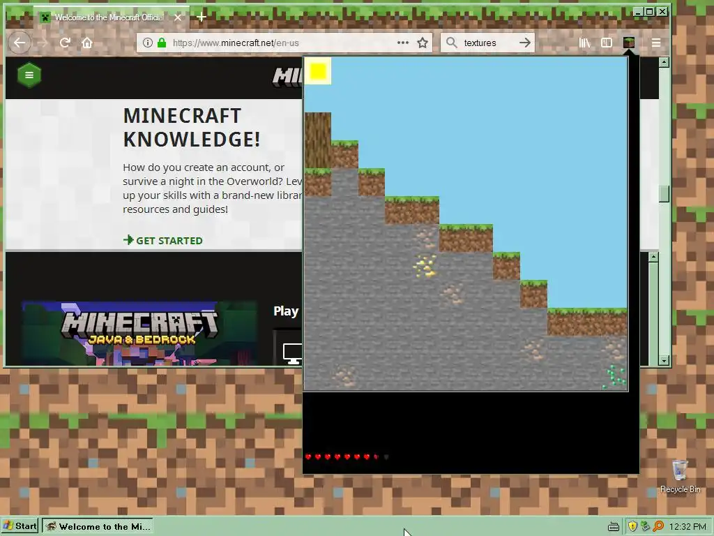Click the page scrollbar up arrow

coord(664,62)
